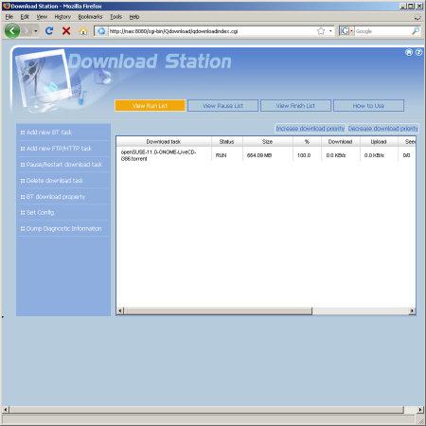The image size is (426, 426).
Task: Click the task list horizontal scrollbar thumb
Action: point(218,311)
